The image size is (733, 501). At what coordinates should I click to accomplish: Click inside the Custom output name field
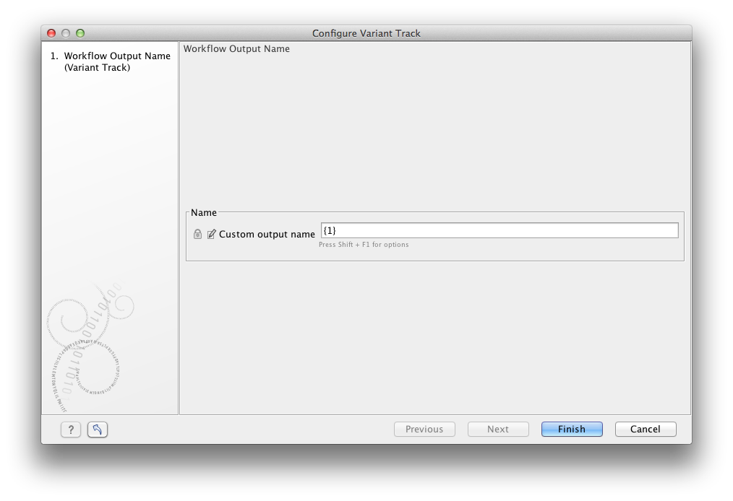pos(499,230)
